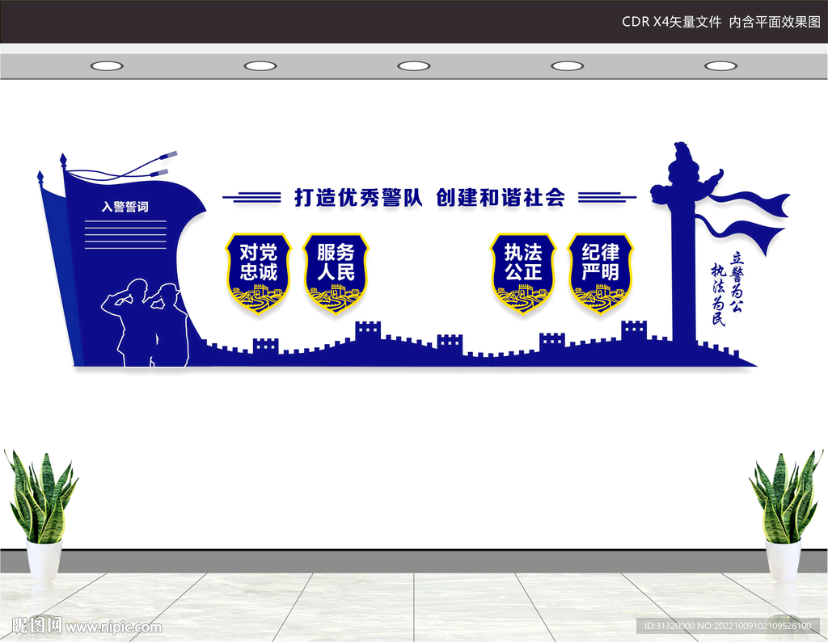Click the oath text lines on flag
The height and width of the screenshot is (642, 828).
click(x=125, y=234)
